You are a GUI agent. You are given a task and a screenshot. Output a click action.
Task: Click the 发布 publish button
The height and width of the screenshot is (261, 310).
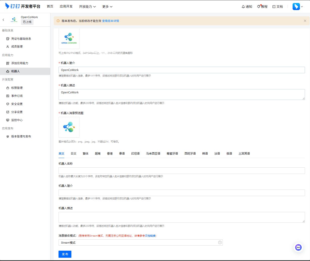[x=65, y=254]
